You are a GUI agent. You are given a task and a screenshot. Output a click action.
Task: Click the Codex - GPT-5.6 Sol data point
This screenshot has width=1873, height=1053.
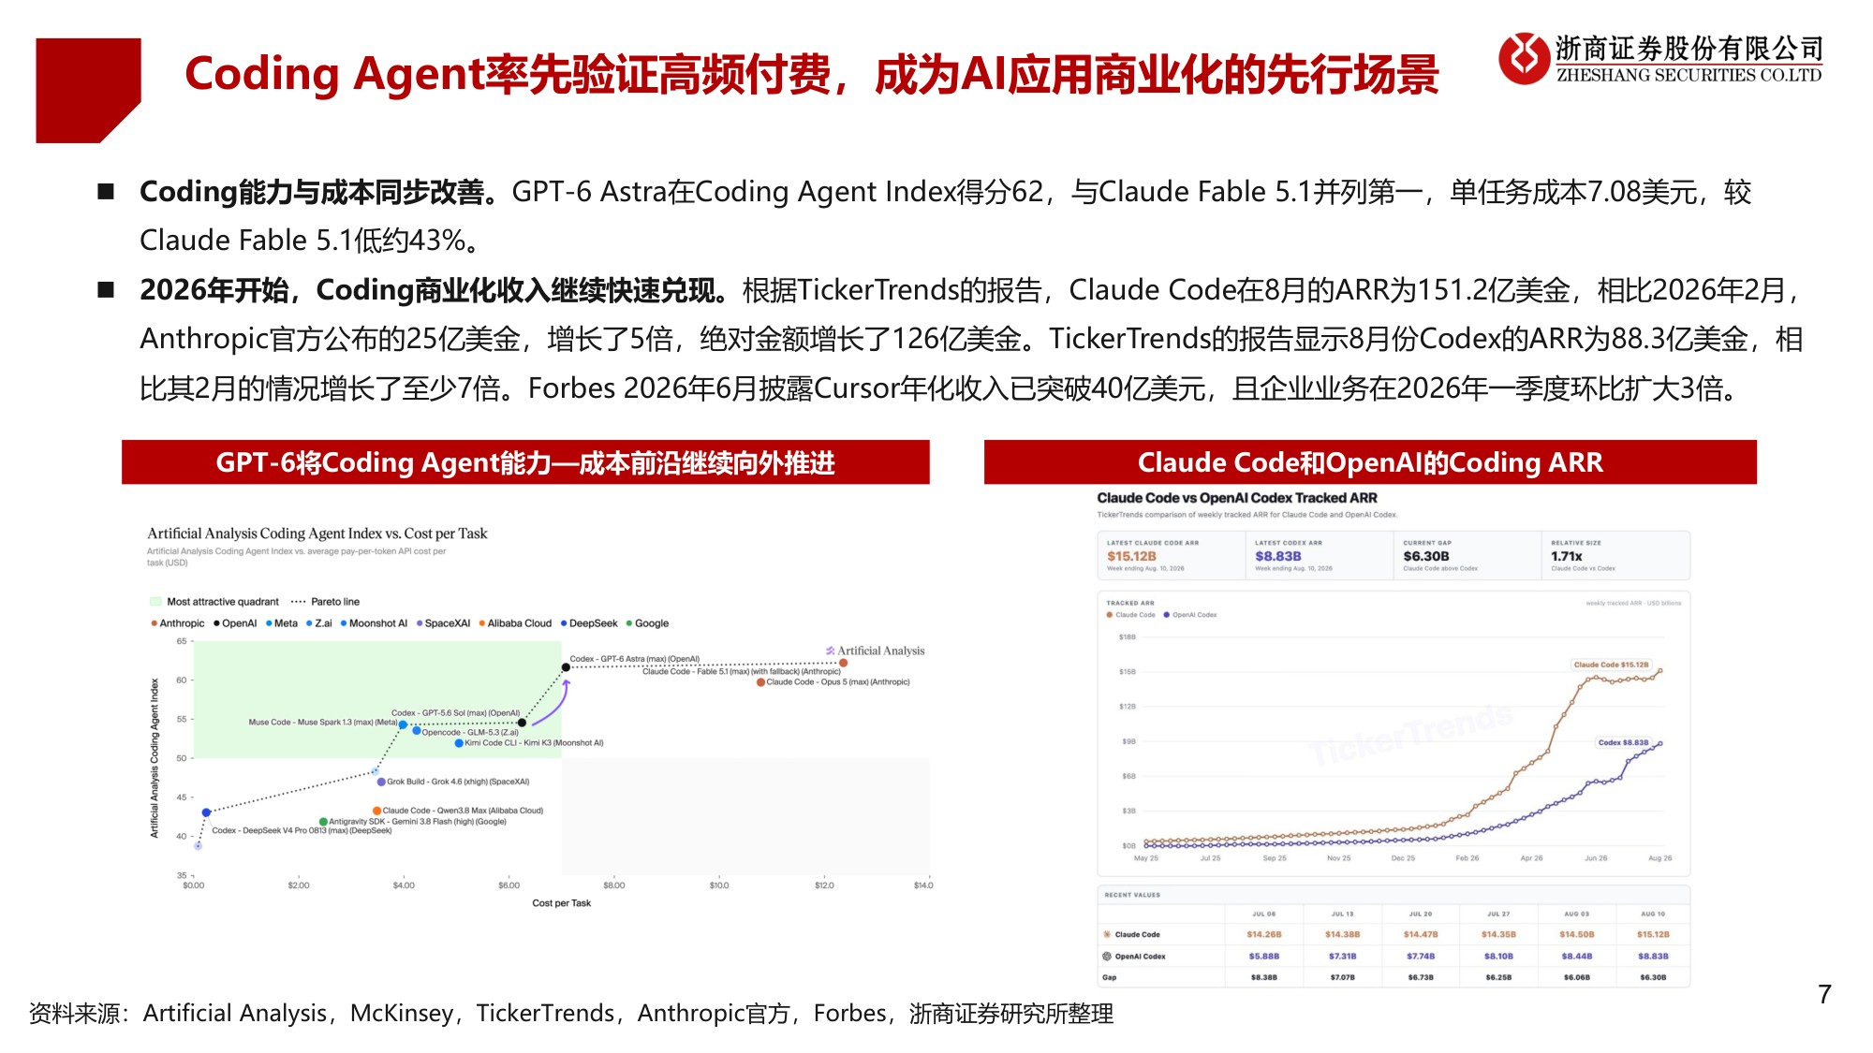tap(523, 723)
